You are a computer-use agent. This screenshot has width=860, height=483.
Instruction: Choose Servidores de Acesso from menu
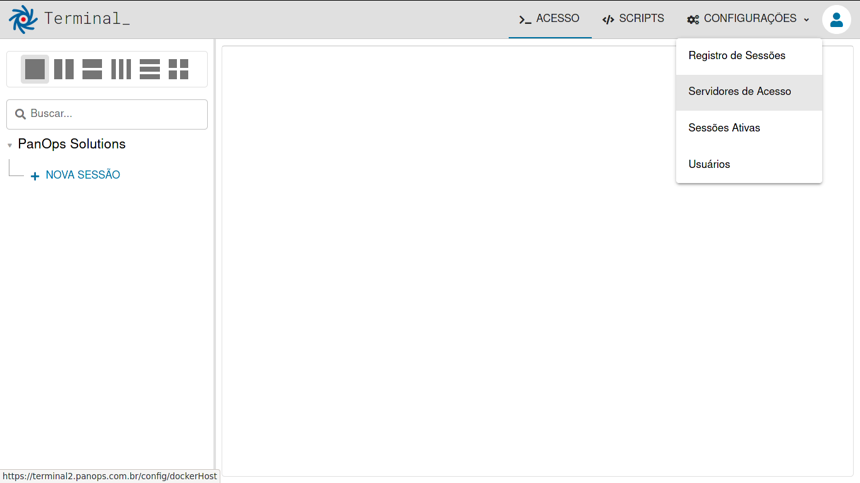pos(749,92)
